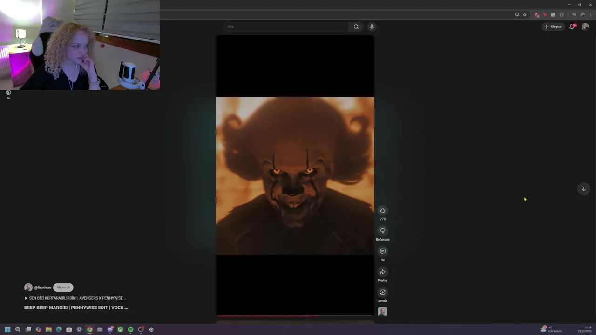Open the taskbar clock and date
The image size is (596, 335).
point(584,329)
